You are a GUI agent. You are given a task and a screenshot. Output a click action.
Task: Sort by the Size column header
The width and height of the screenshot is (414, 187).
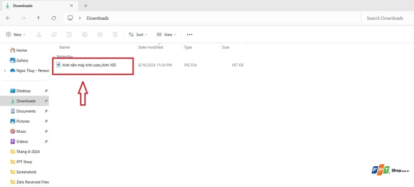226,47
